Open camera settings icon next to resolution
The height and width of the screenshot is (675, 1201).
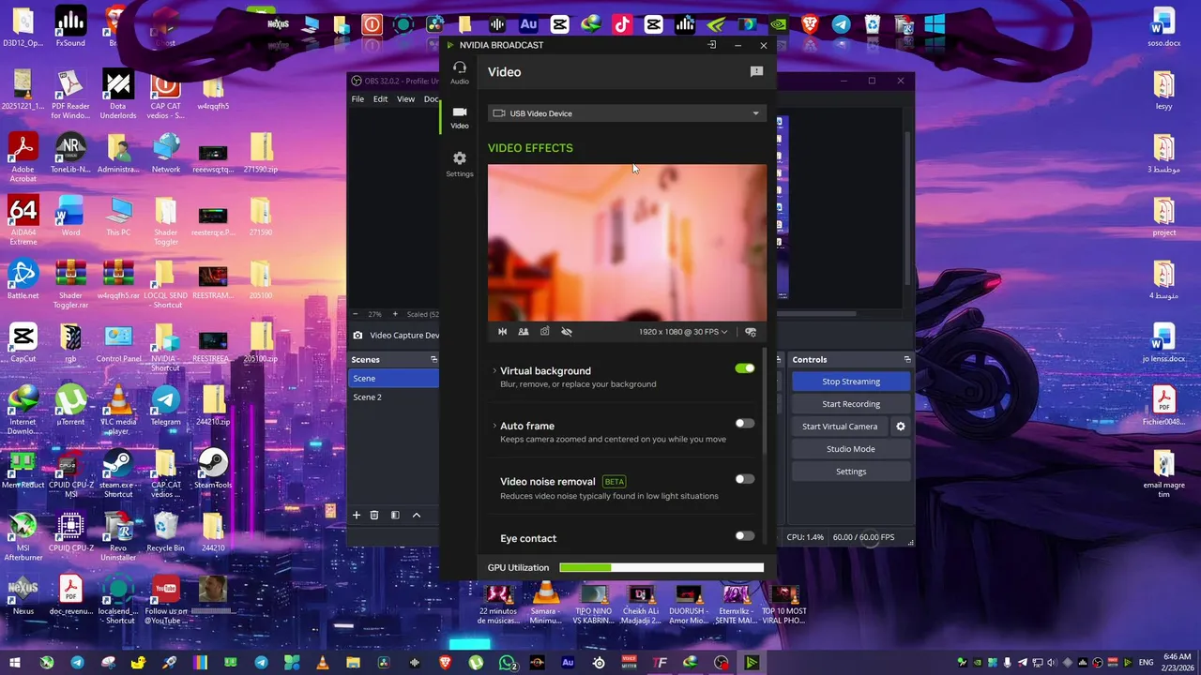tap(751, 332)
